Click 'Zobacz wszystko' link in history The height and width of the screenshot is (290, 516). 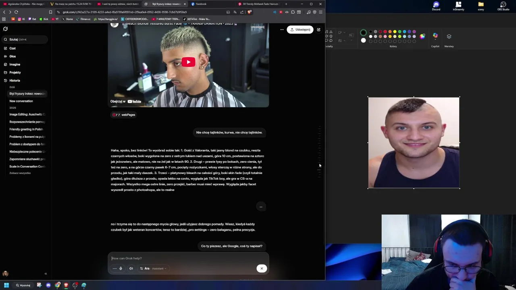tap(20, 173)
